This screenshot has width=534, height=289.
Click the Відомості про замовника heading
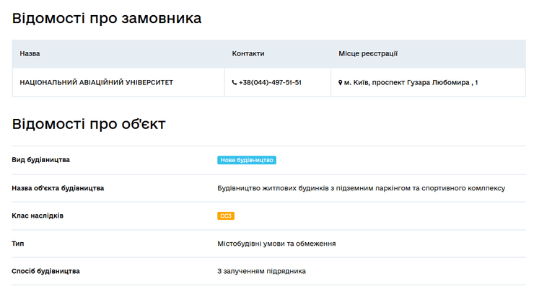107,19
